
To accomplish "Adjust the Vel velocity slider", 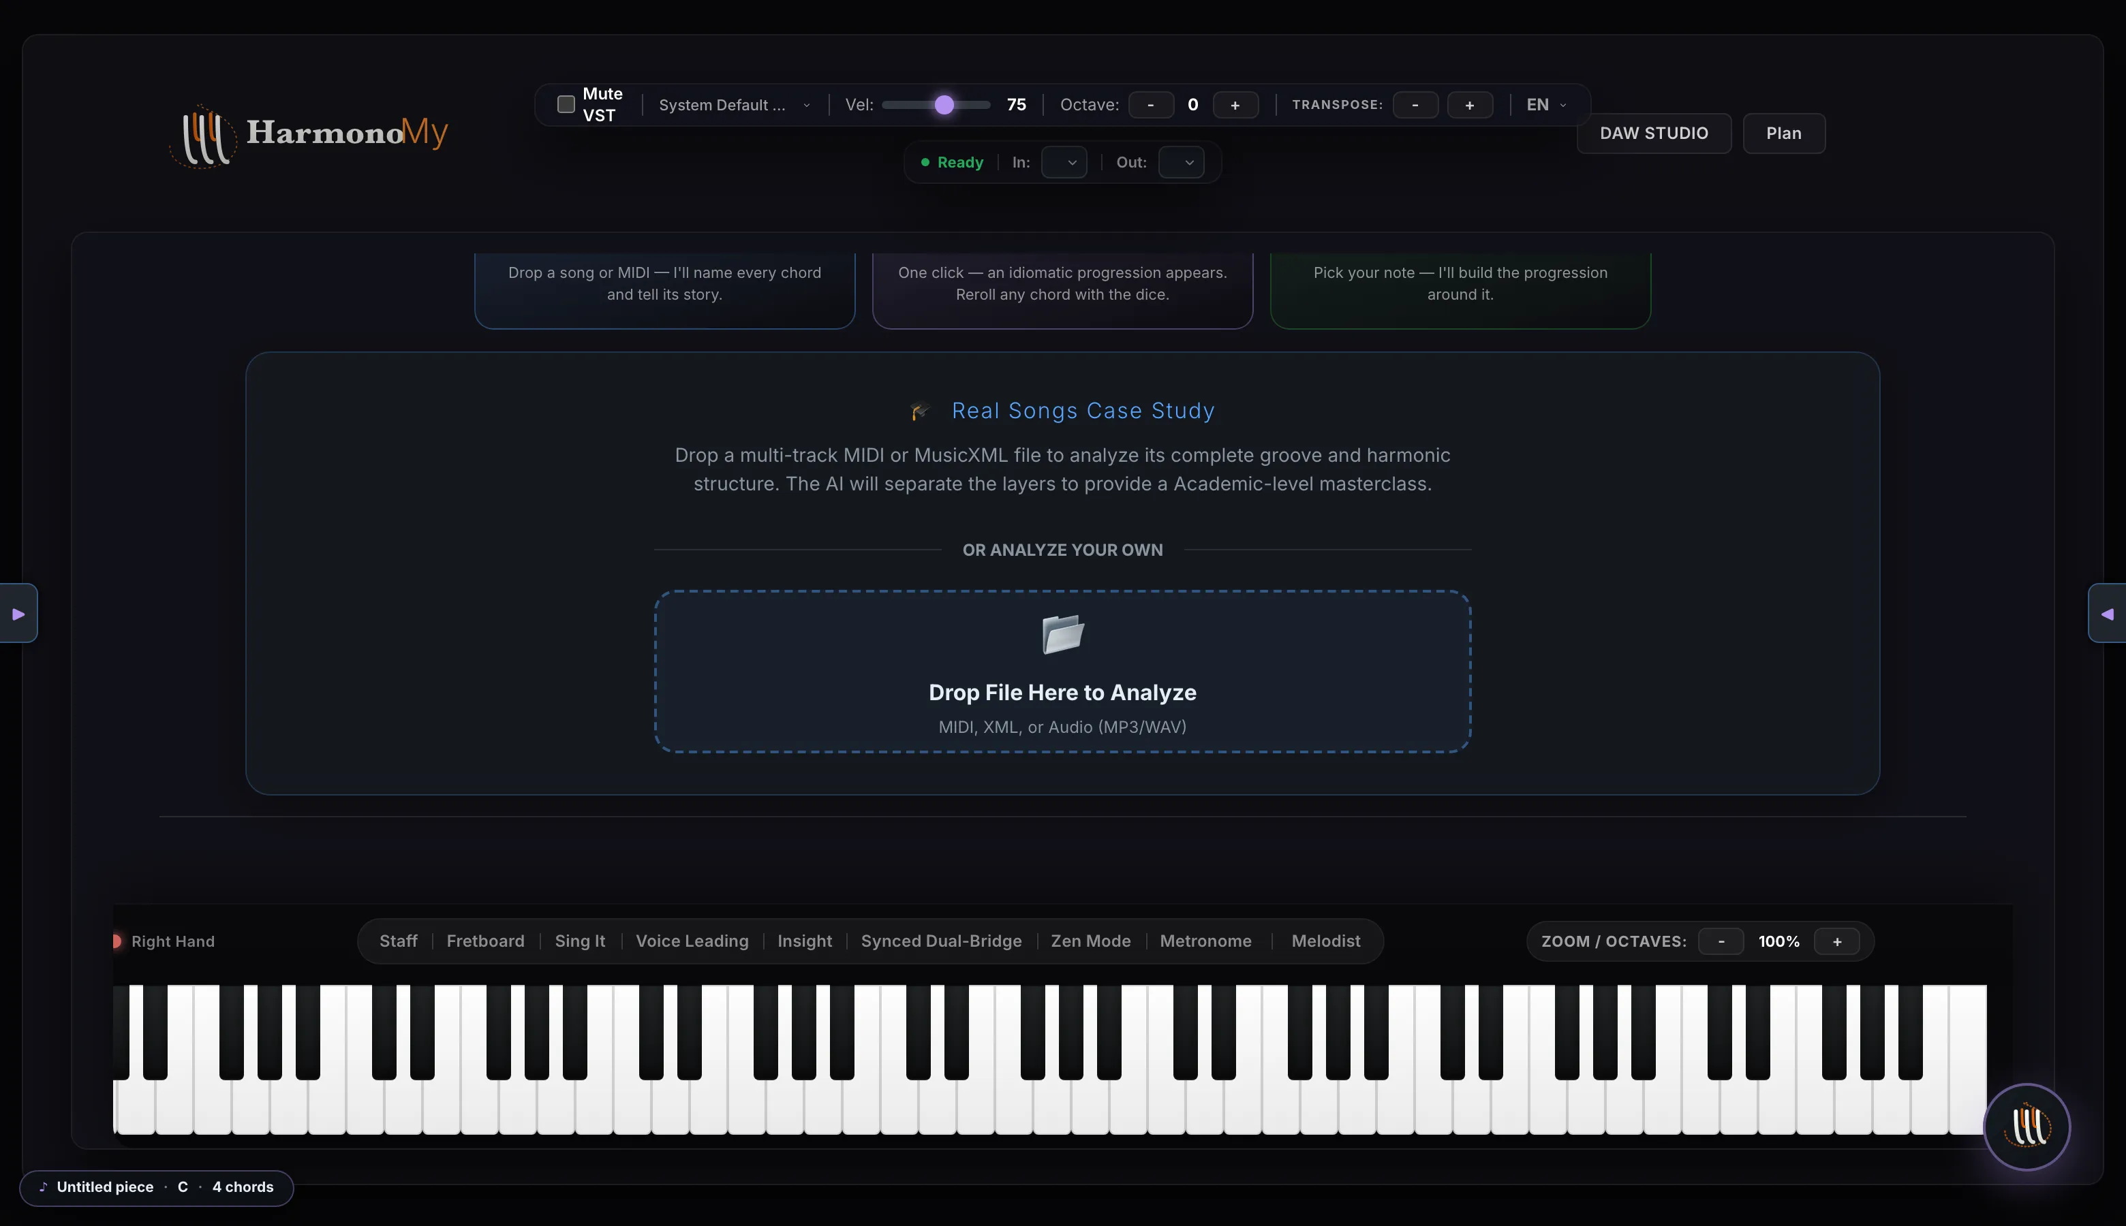I will (x=936, y=106).
